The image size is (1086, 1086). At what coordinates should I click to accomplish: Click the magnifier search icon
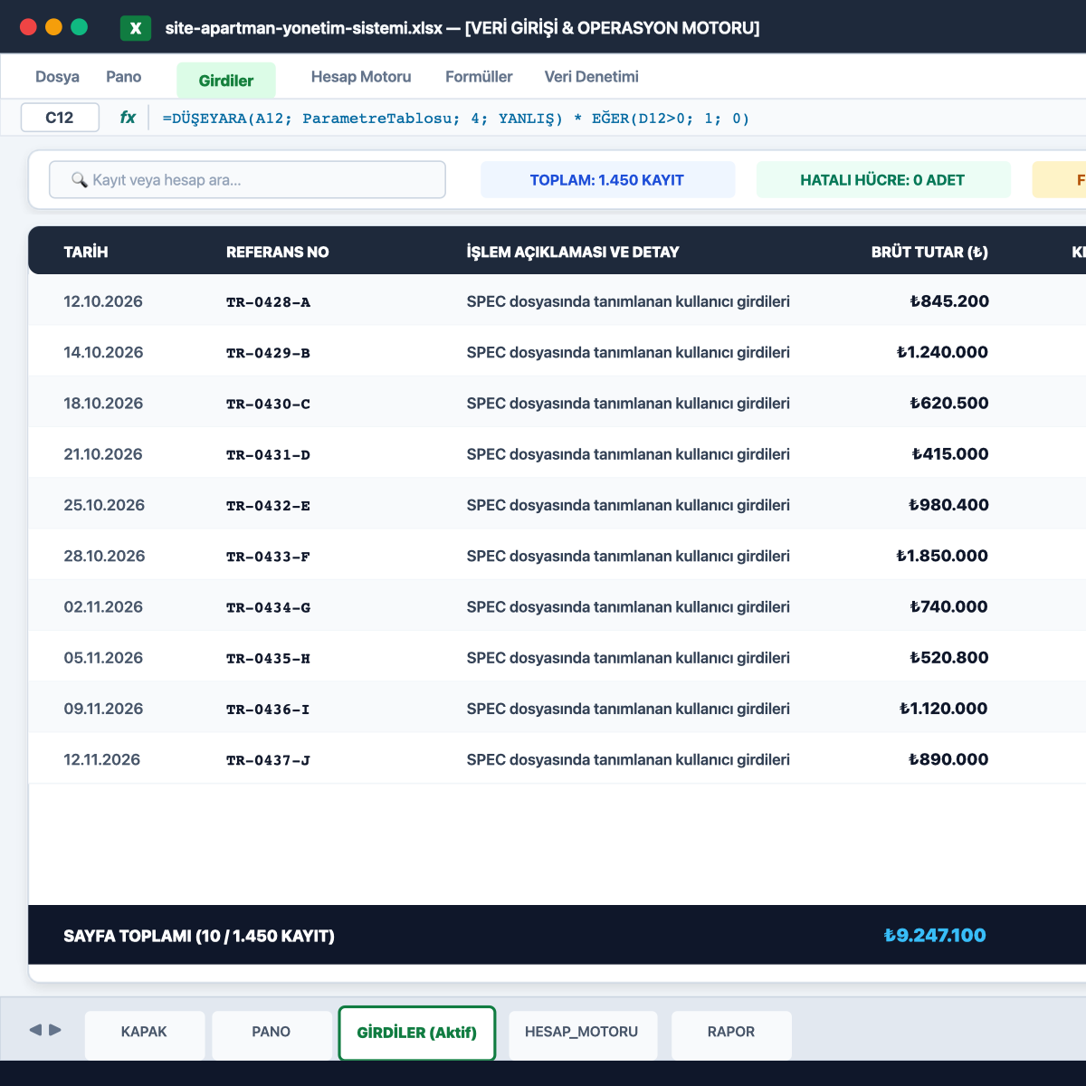point(80,180)
